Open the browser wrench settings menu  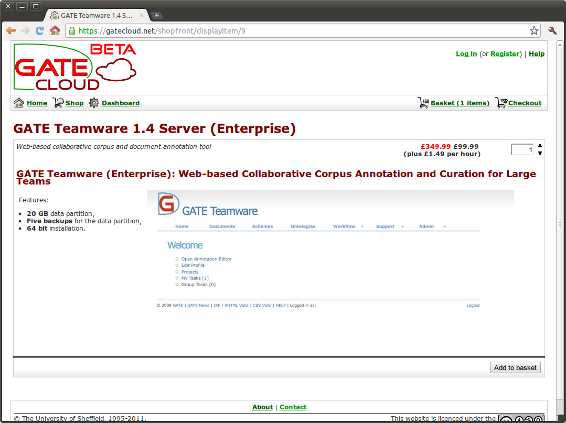pos(552,30)
